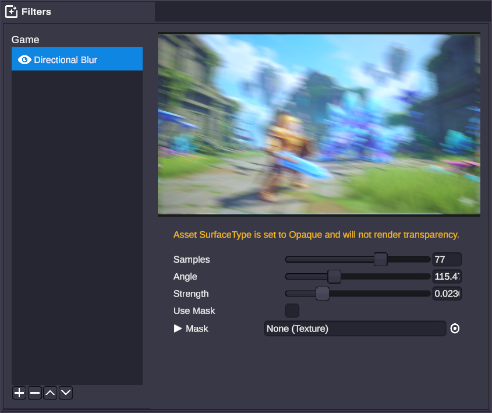The image size is (492, 413).
Task: Select Directional Blur filter in list
Action: click(x=77, y=59)
